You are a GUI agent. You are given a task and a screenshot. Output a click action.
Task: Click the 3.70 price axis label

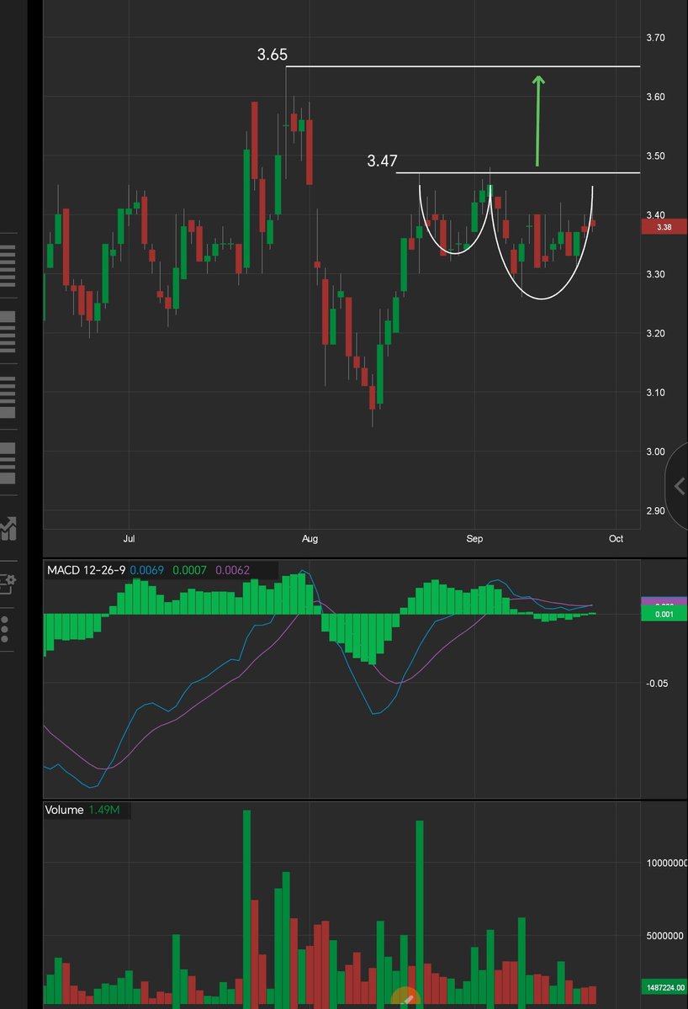(658, 38)
